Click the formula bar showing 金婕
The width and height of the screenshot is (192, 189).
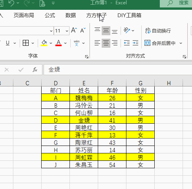[118, 70]
